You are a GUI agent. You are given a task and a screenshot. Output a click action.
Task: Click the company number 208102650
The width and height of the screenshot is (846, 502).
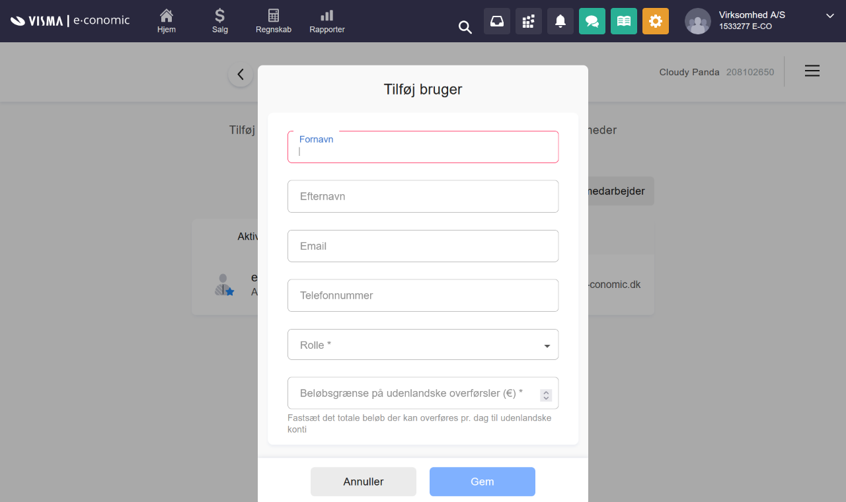[x=750, y=72]
